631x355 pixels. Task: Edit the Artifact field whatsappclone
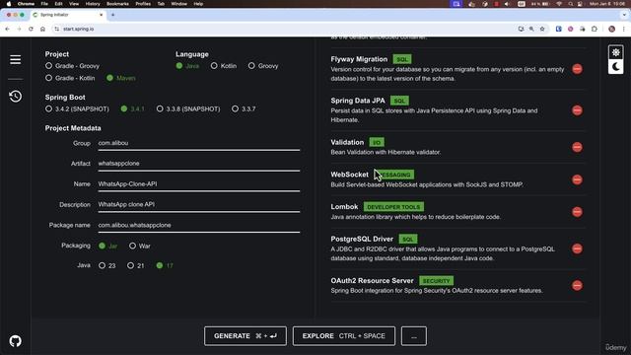[199, 164]
